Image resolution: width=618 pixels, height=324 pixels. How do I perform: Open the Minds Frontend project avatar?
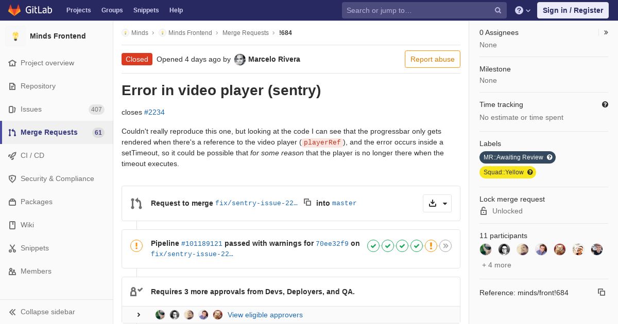coord(15,36)
